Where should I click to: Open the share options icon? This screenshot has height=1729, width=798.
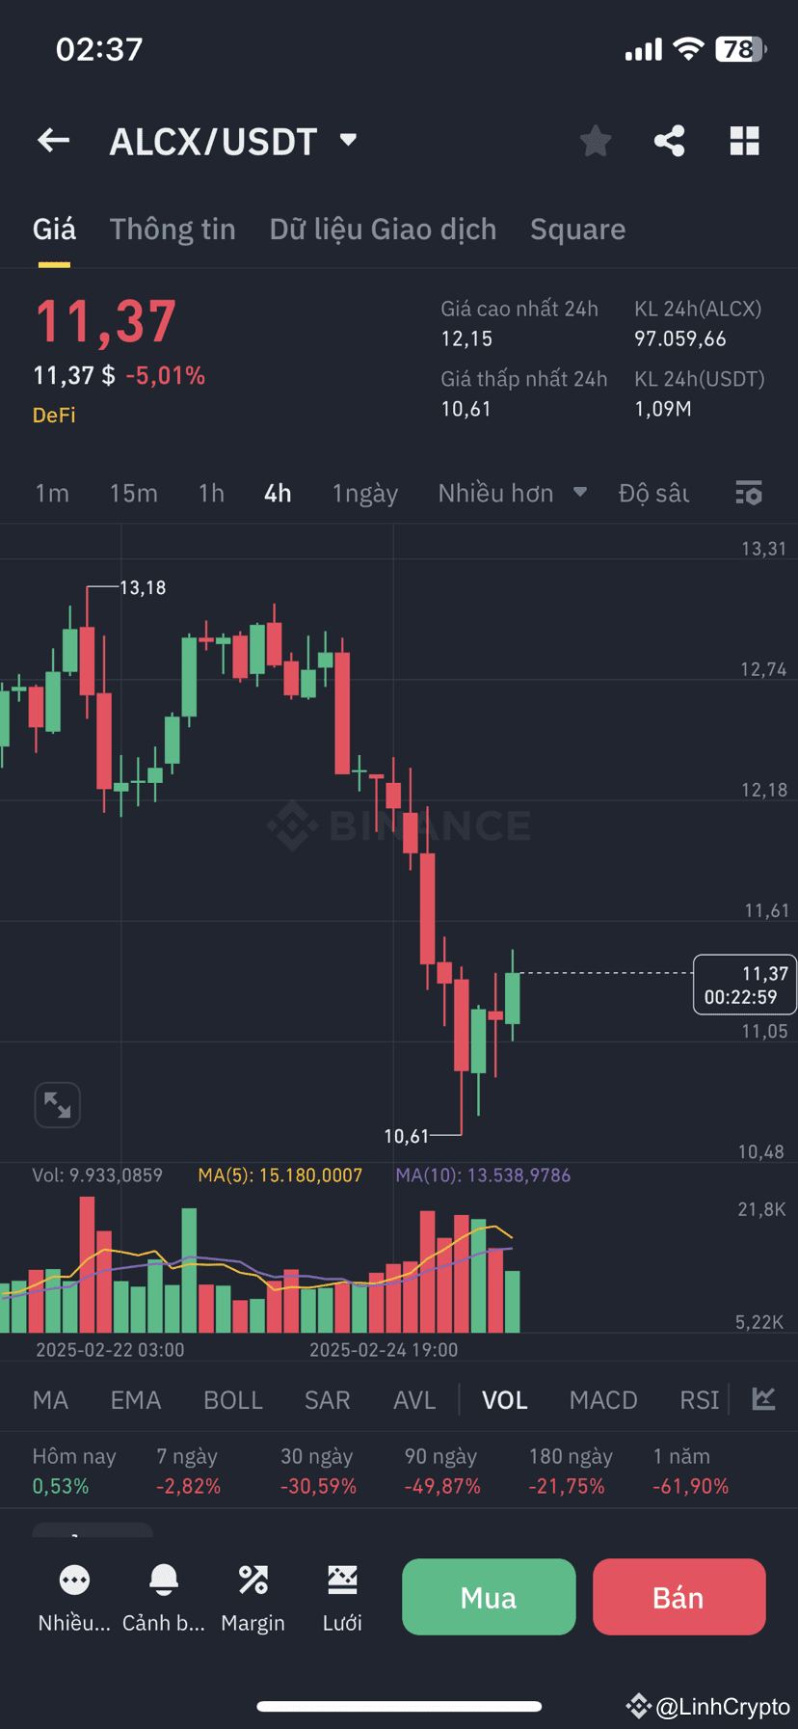(x=669, y=141)
